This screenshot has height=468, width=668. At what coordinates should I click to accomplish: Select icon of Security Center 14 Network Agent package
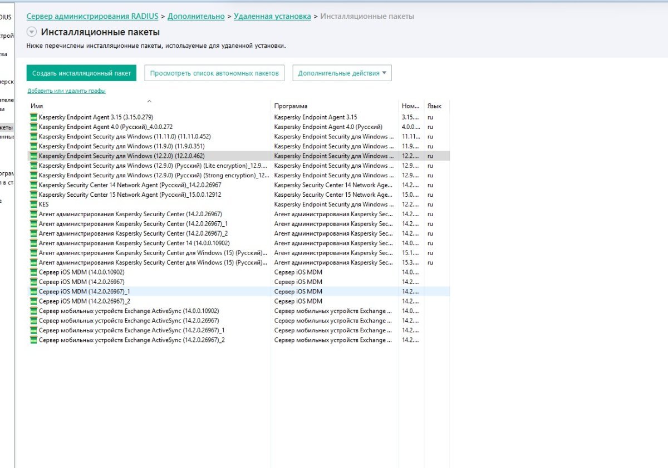coord(34,185)
